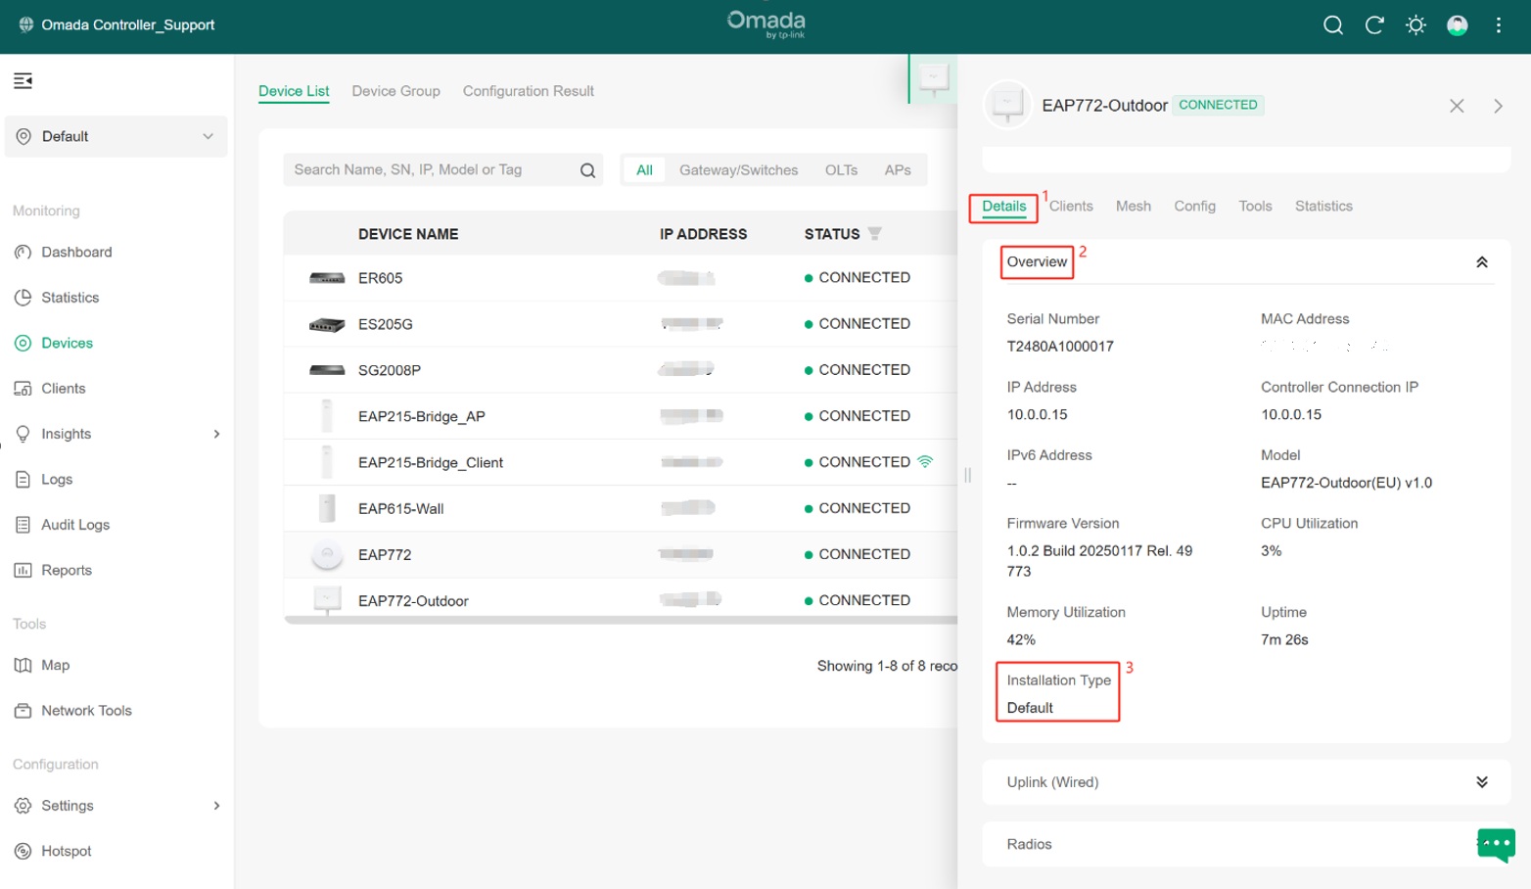The width and height of the screenshot is (1531, 889).
Task: Filter devices by OLTs
Action: [x=841, y=169]
